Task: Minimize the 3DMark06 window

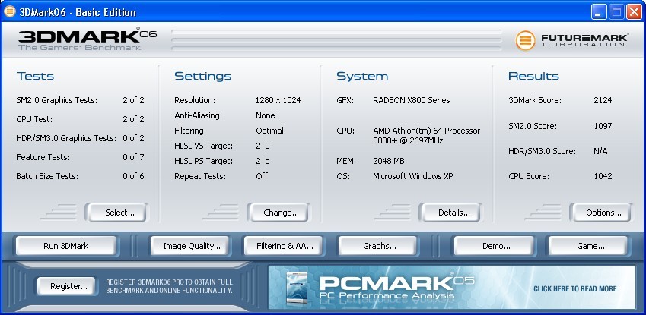Action: coord(599,12)
